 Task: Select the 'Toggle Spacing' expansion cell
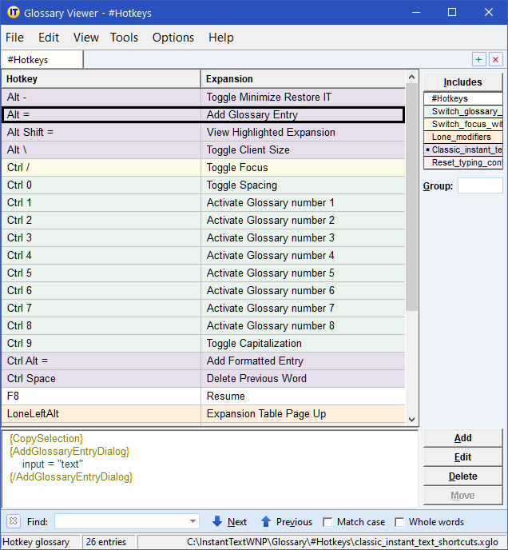pyautogui.click(x=304, y=185)
